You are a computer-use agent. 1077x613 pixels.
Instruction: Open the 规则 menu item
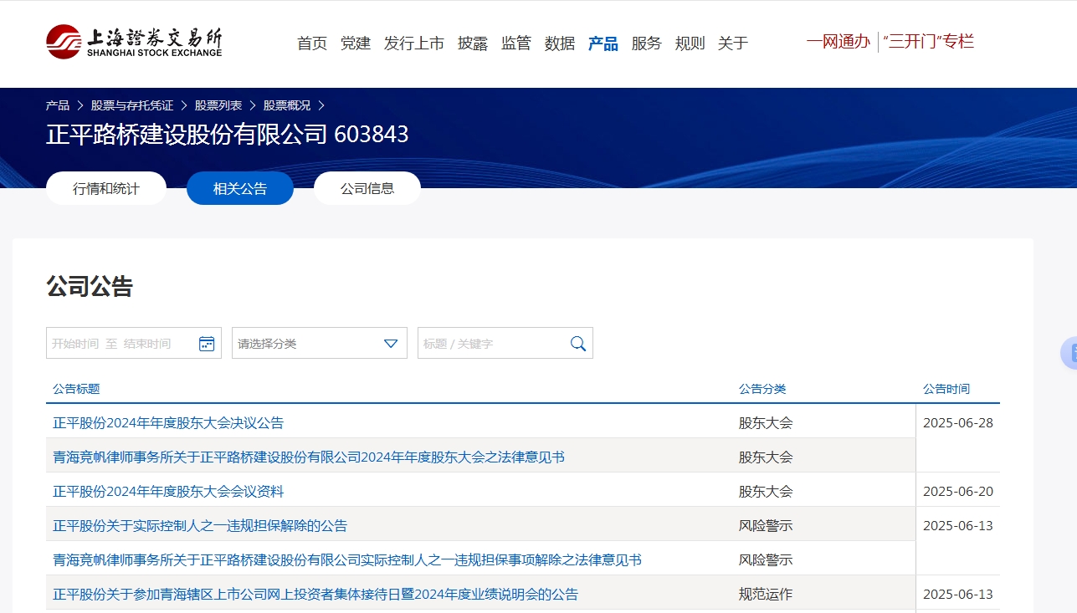point(690,43)
